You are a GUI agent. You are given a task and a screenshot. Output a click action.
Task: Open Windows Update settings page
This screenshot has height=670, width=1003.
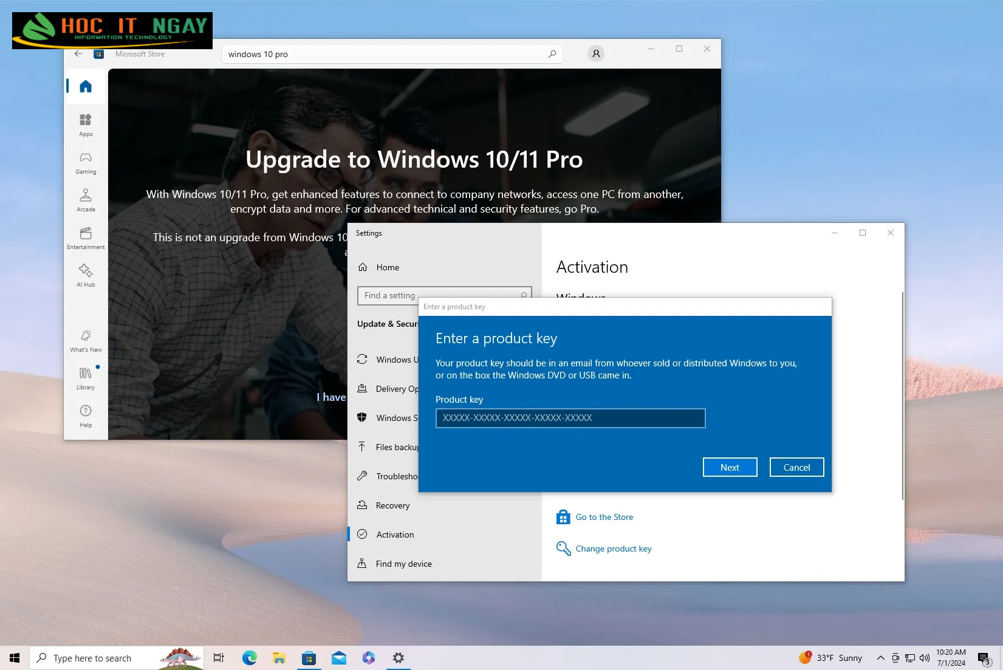pyautogui.click(x=389, y=360)
